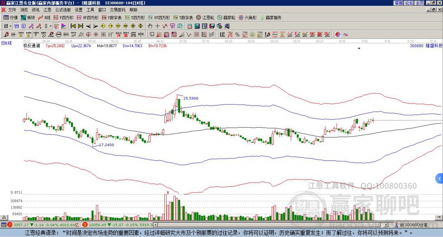
Task: Click horizontal scrollbar left arrow
Action: pos(156,225)
